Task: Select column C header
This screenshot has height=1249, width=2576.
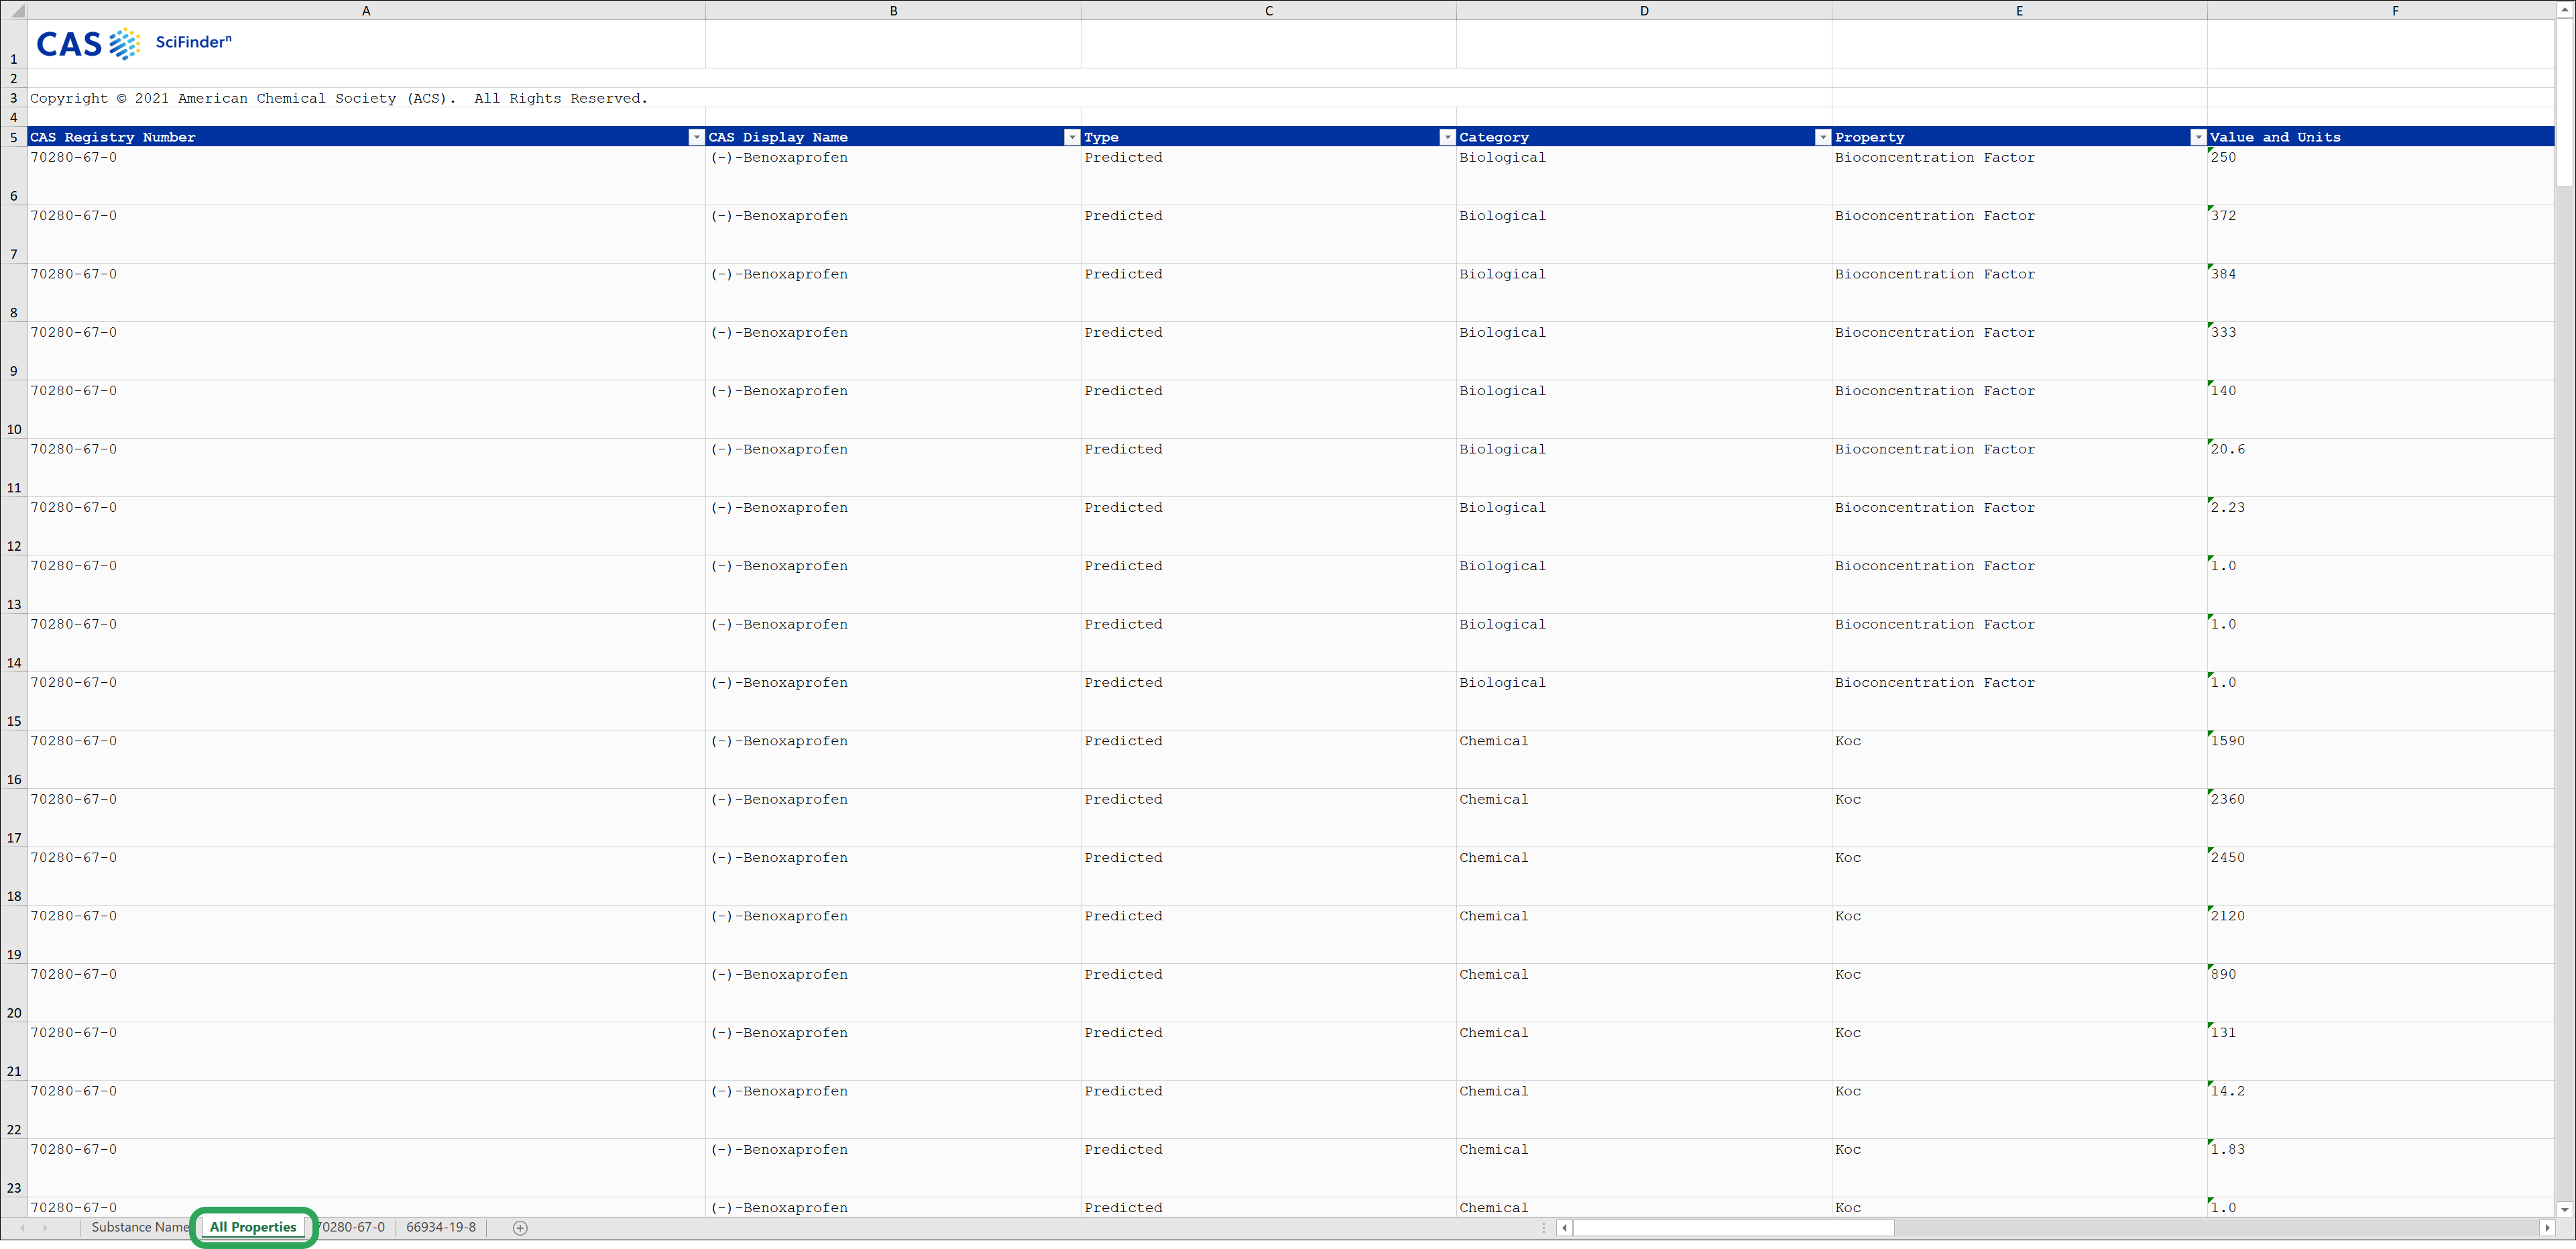Action: pyautogui.click(x=1268, y=10)
